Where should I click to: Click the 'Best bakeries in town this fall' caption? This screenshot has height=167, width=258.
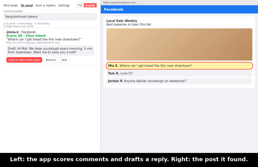(x=128, y=24)
